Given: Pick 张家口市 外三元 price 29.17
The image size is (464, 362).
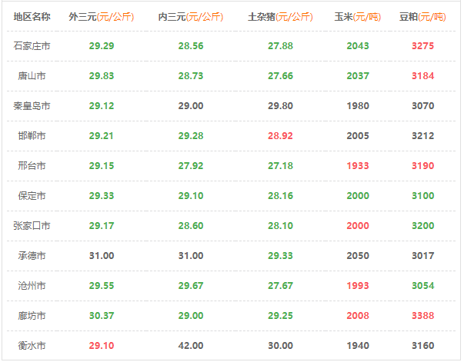Looking at the screenshot, I should pyautogui.click(x=102, y=226).
